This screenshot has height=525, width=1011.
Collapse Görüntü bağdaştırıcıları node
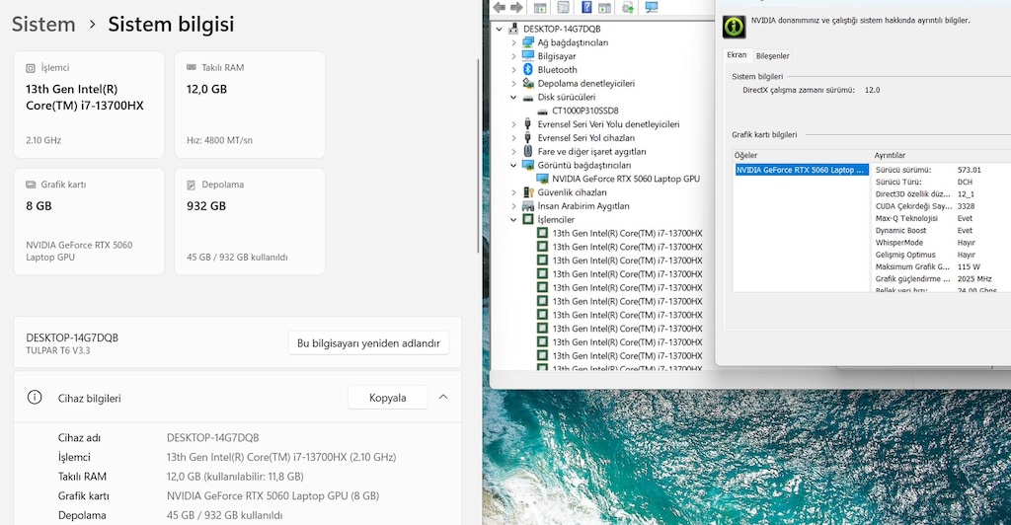513,165
